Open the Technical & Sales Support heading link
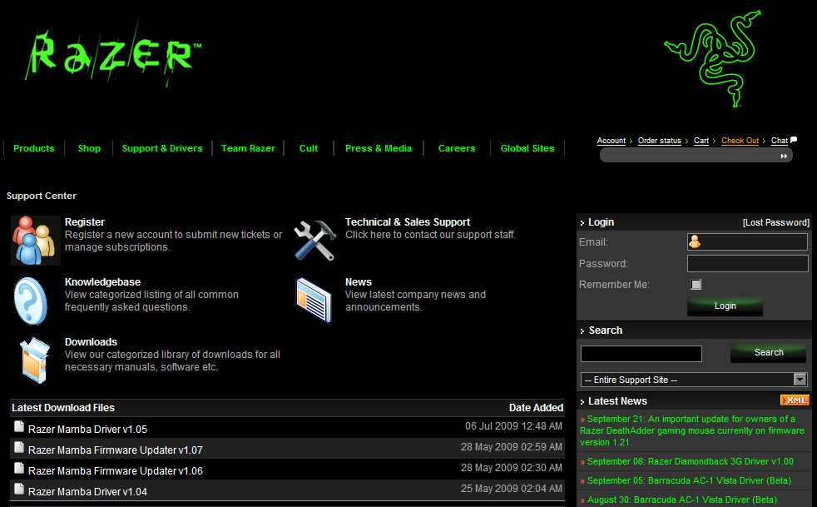This screenshot has width=817, height=507. (408, 222)
